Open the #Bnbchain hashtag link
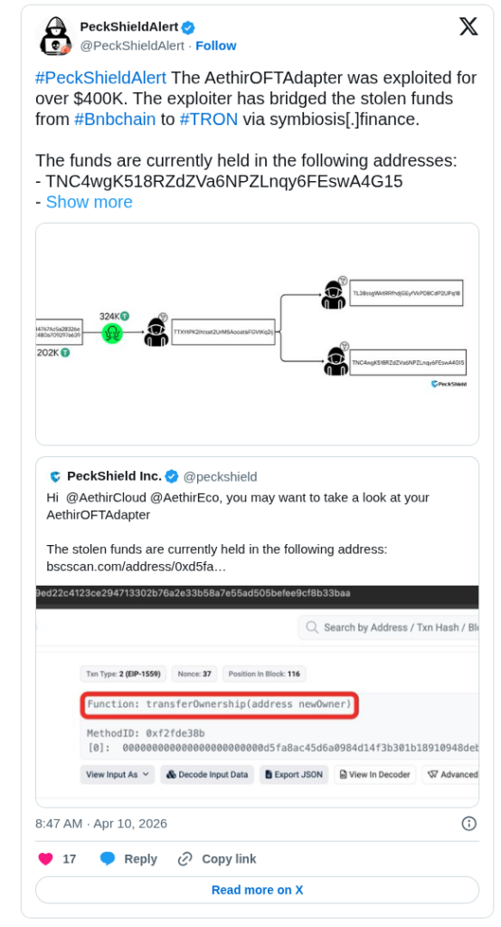 tap(115, 119)
